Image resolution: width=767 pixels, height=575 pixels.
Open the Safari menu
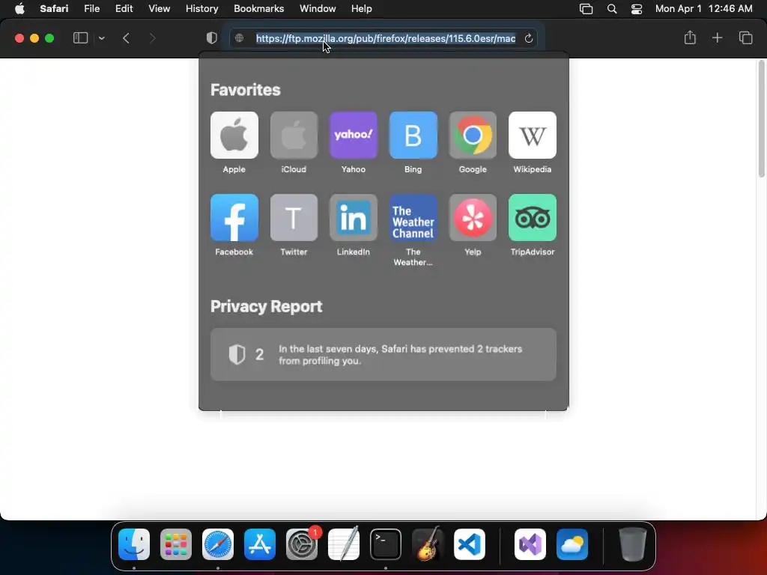click(x=54, y=9)
